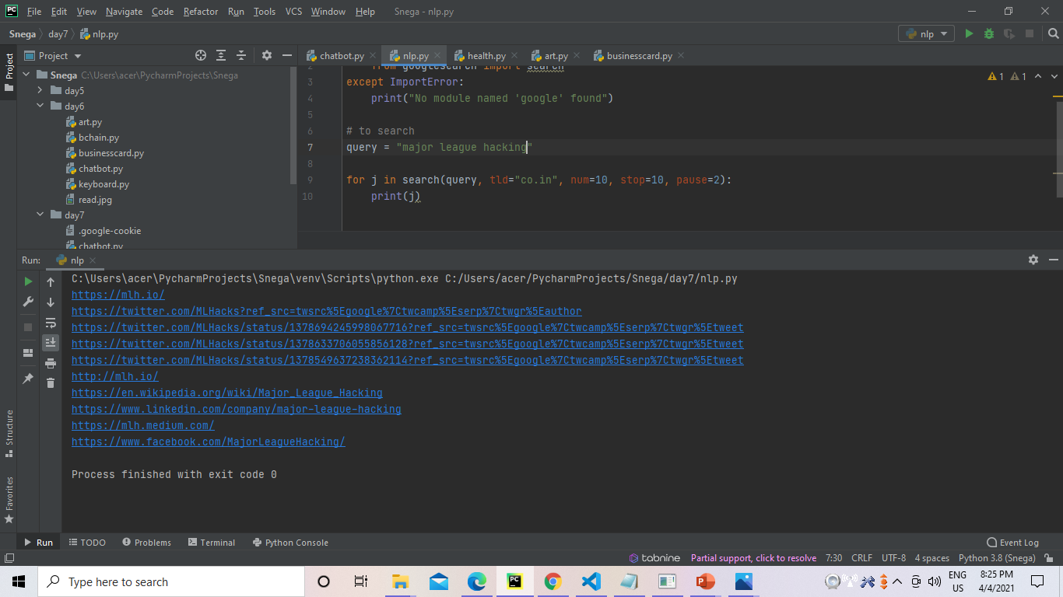The height and width of the screenshot is (597, 1063).
Task: Click the warnings indicator in editor corner
Action: click(1007, 76)
